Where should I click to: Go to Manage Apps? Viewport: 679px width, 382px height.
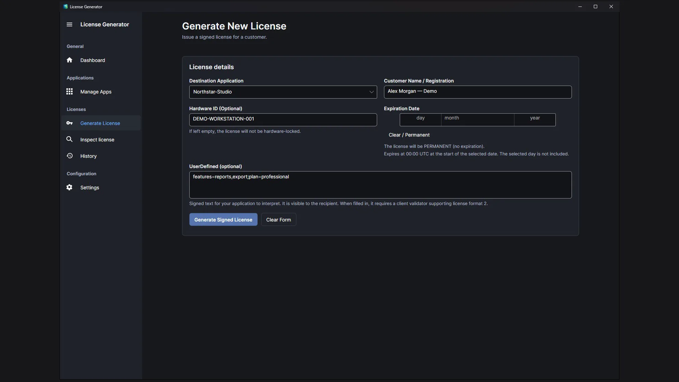[x=101, y=92]
